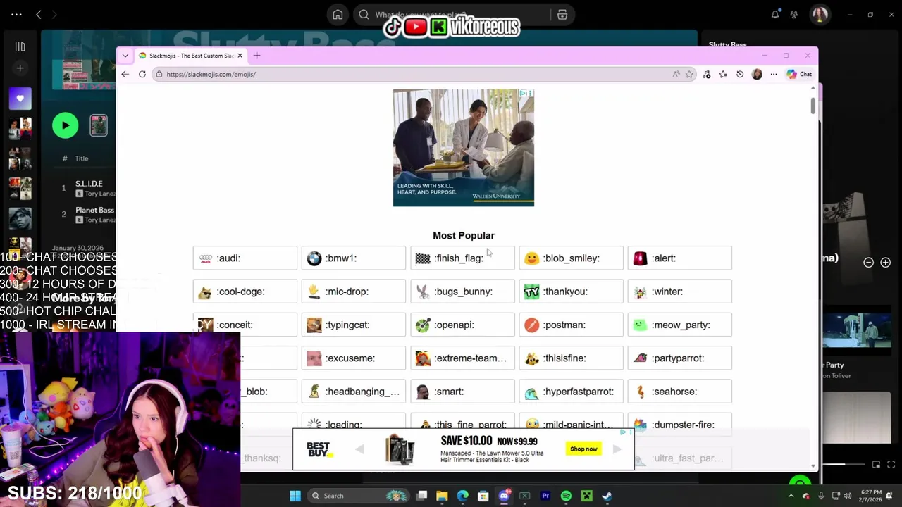Open Discord from taskbar
Screen dimensions: 902x507
tap(504, 496)
